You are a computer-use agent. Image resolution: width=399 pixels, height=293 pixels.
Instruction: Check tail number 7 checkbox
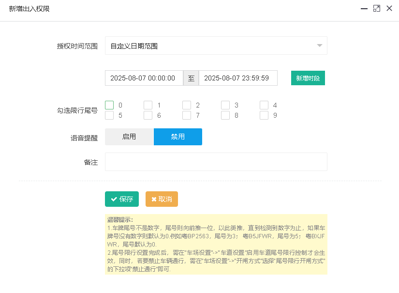point(187,115)
